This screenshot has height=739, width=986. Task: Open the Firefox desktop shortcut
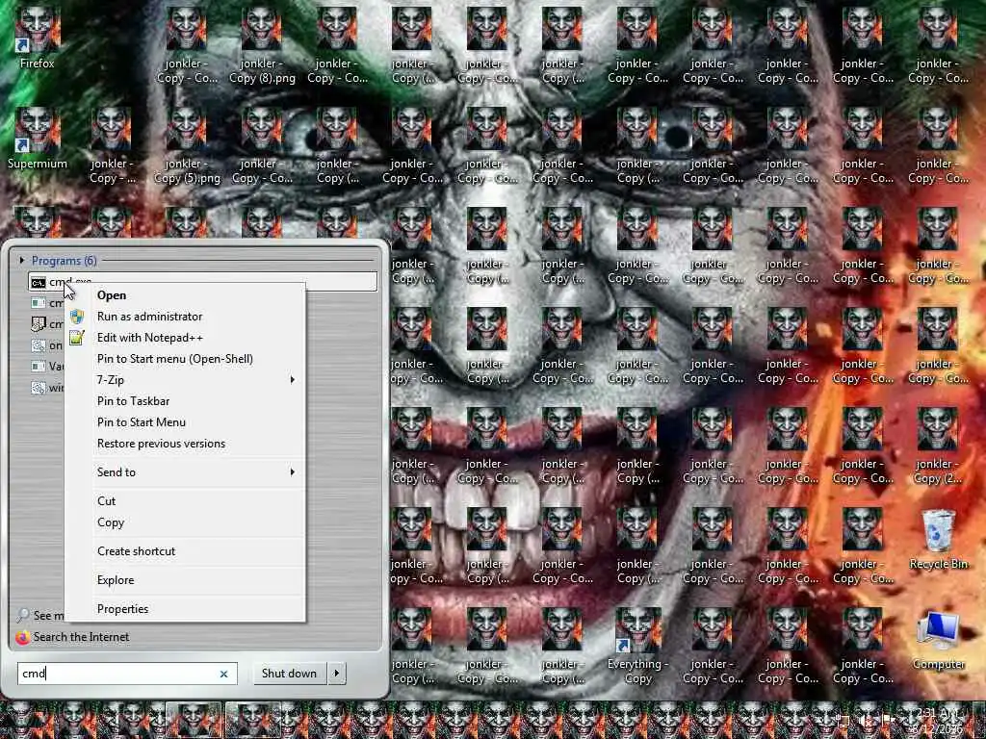38,38
